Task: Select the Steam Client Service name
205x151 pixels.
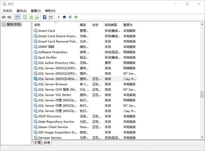Action: tap(53, 127)
